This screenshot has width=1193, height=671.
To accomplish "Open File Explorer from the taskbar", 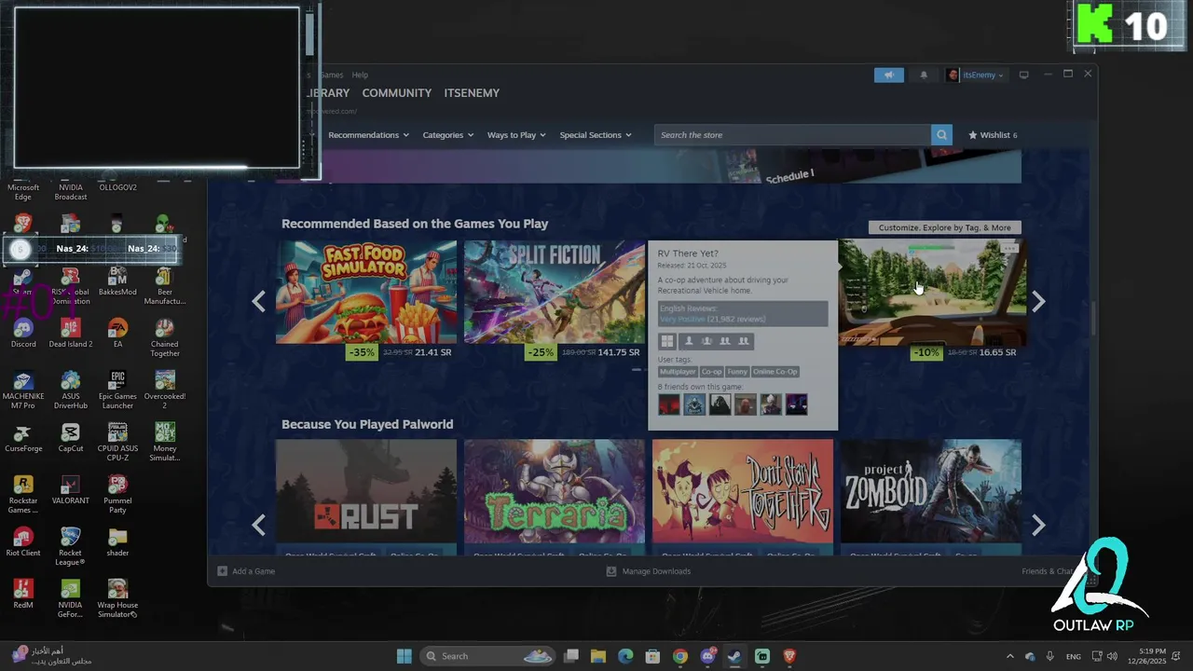I will coord(598,656).
